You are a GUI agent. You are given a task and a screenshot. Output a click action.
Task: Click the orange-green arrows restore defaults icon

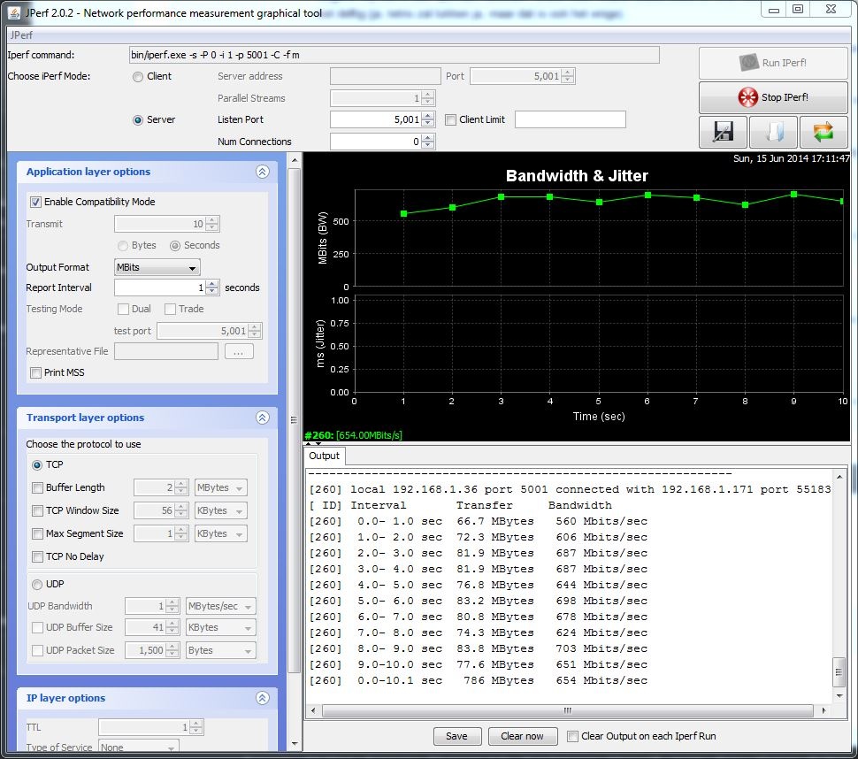[824, 133]
